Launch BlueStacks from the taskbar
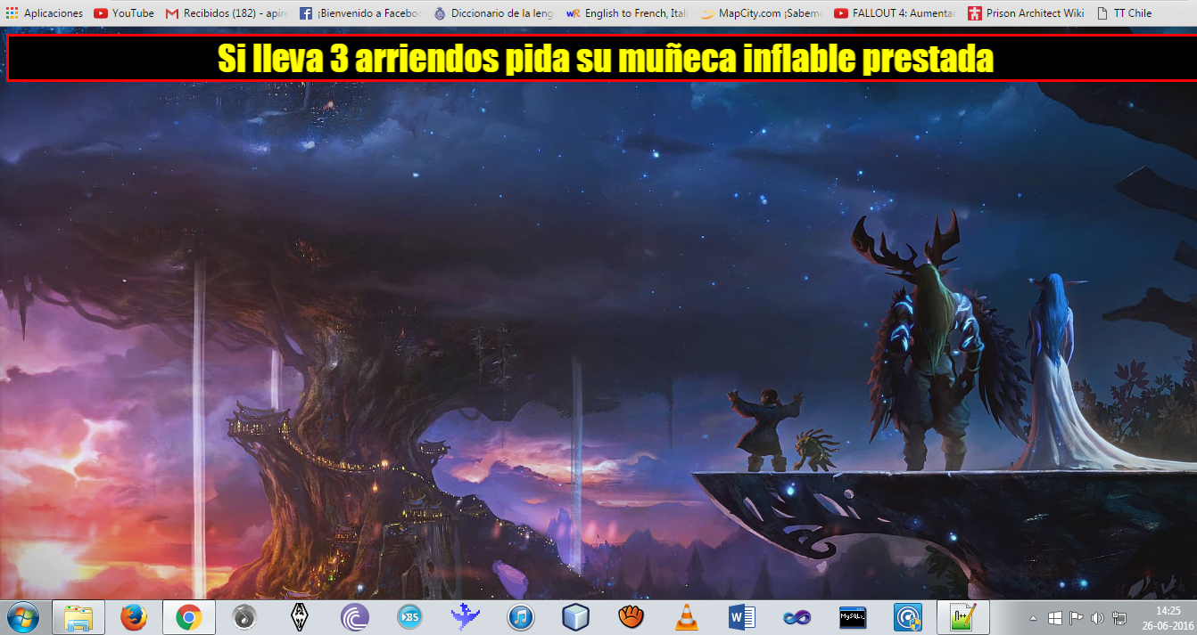This screenshot has height=635, width=1197. 409,616
